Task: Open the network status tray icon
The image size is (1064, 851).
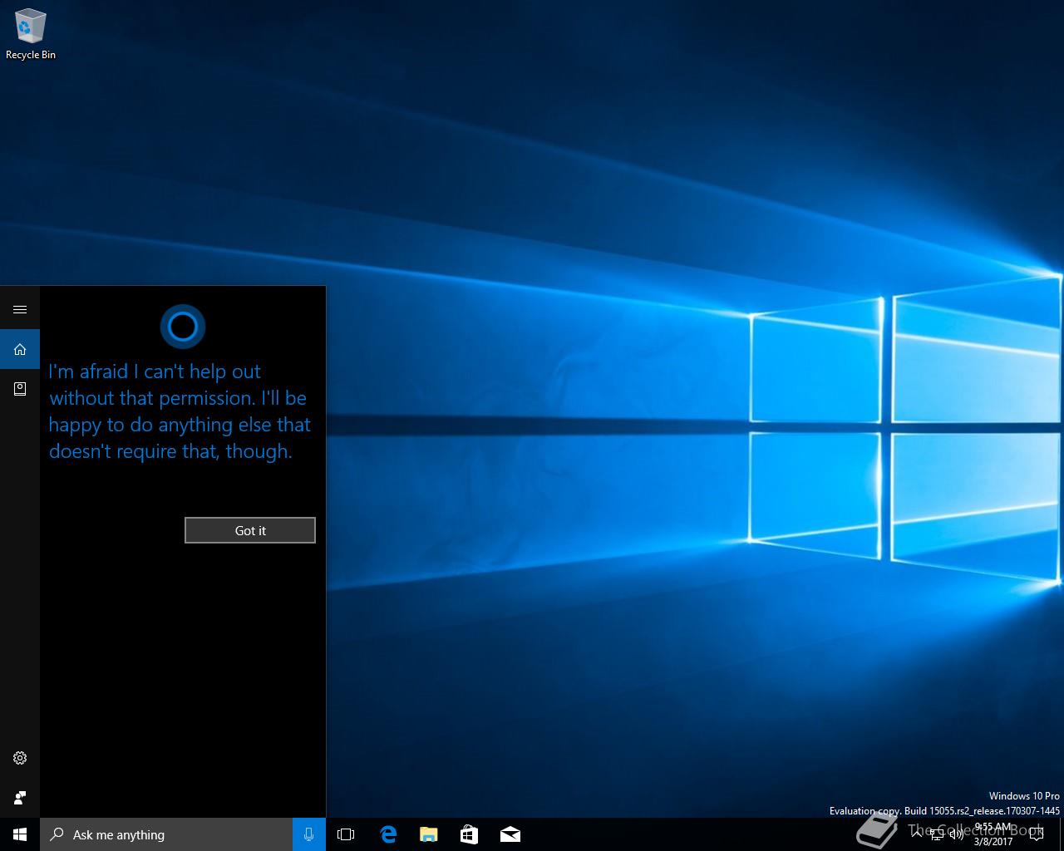Action: tap(937, 834)
